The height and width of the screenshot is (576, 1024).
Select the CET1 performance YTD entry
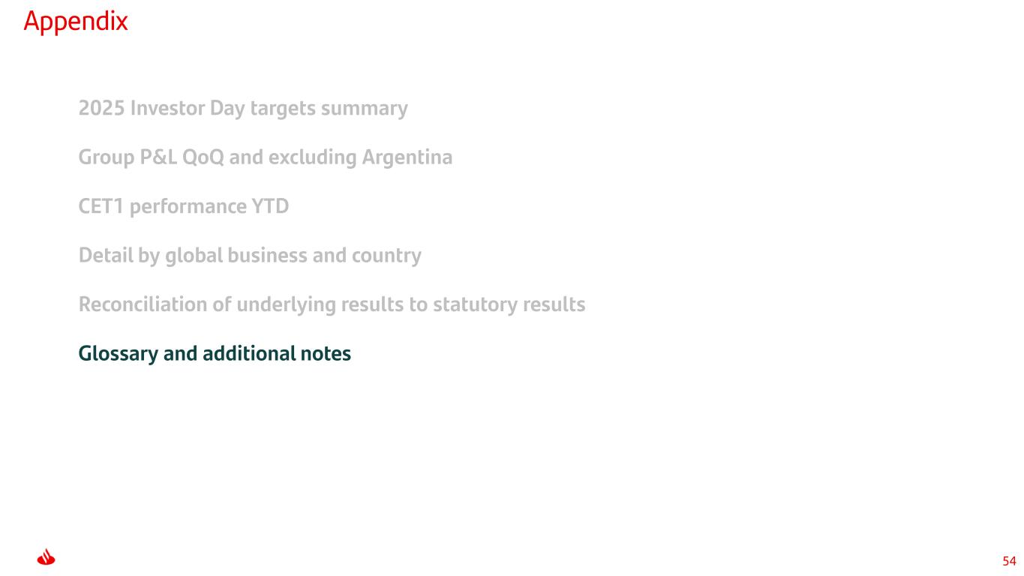183,206
